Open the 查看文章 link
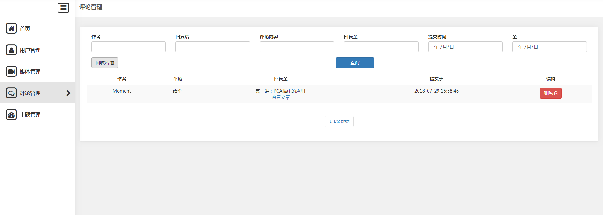The height and width of the screenshot is (215, 603). [x=281, y=97]
